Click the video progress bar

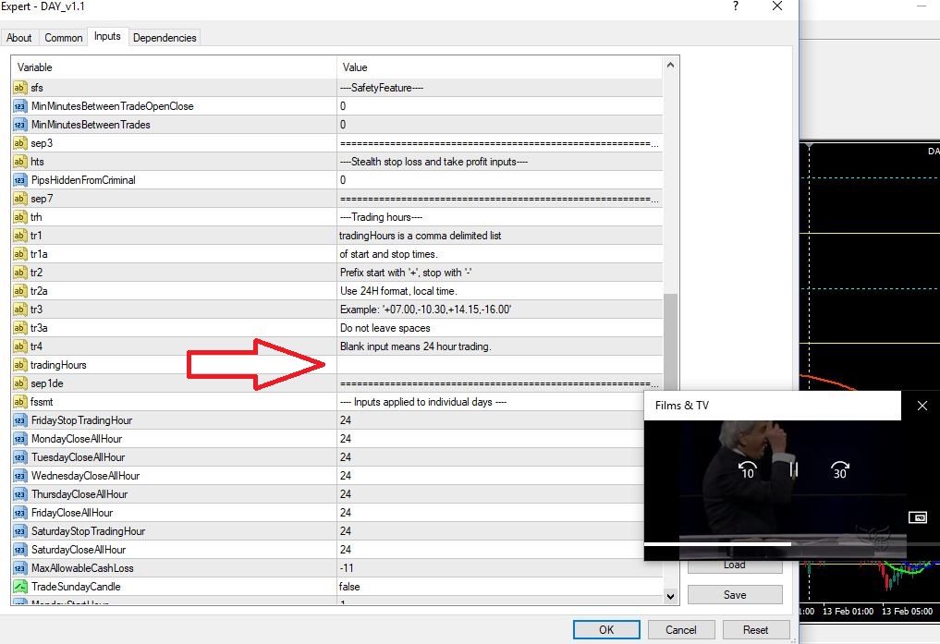coord(775,544)
